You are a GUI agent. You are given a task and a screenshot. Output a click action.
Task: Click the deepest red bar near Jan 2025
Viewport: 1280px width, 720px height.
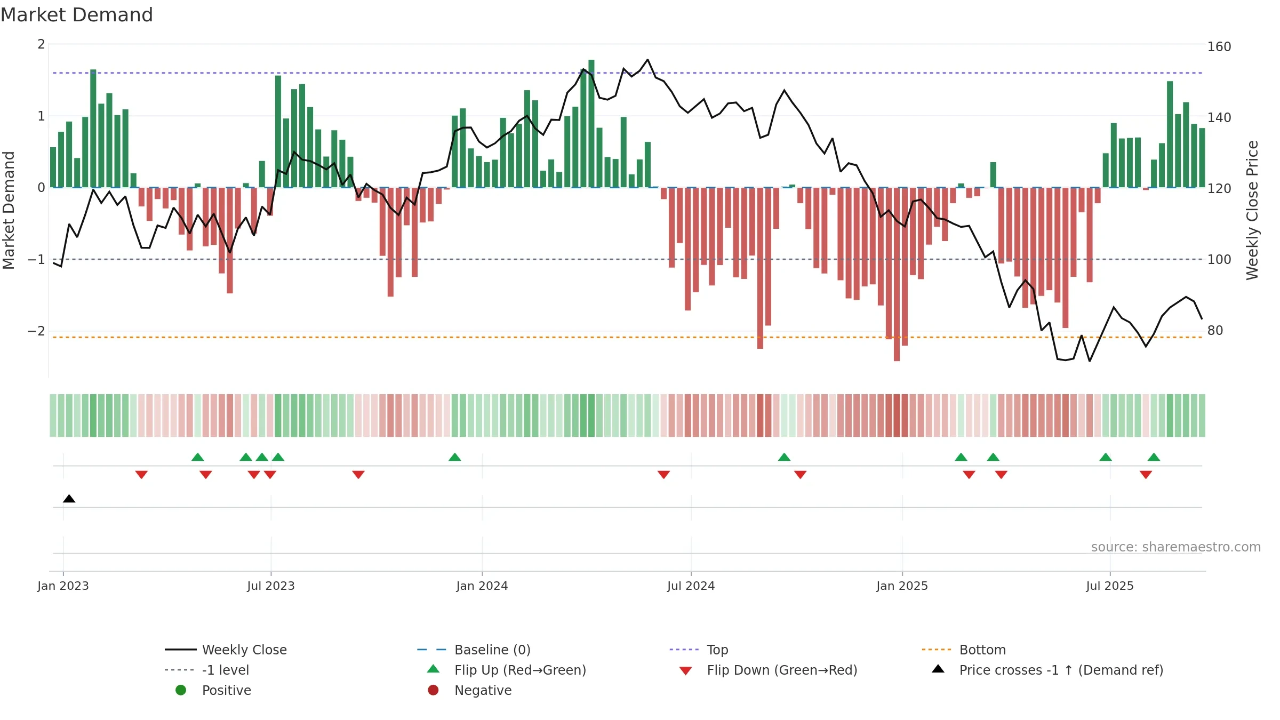coord(897,274)
